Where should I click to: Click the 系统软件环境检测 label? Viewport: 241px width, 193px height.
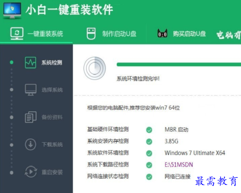click(x=108, y=153)
